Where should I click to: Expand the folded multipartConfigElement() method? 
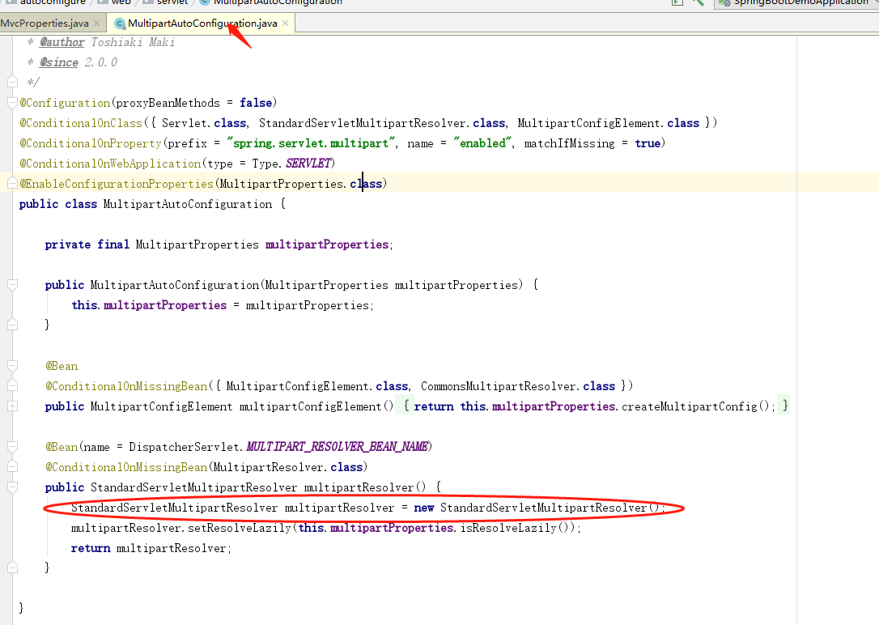pyautogui.click(x=12, y=406)
